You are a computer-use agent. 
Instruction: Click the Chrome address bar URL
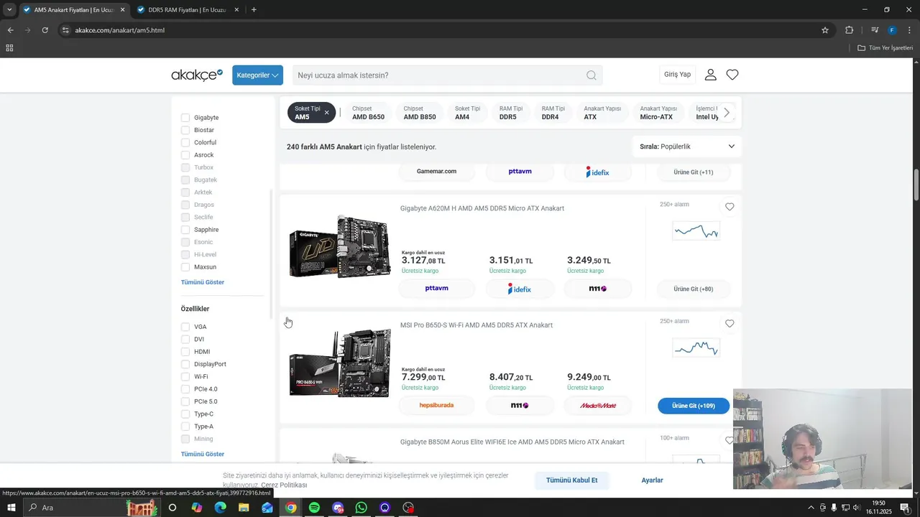tap(120, 30)
